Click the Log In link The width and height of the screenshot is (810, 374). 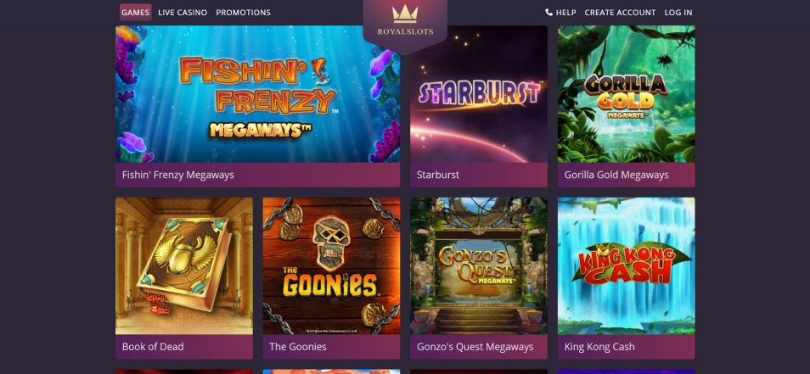(x=678, y=13)
